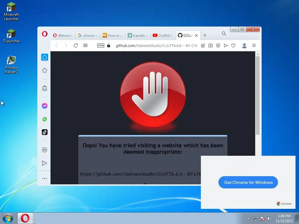Viewport: 299px width, 224px height.
Task: Open the TLauncher desktop shortcut
Action: [x=11, y=36]
